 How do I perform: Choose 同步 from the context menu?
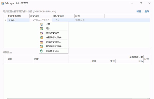pyautogui.click(x=54, y=29)
